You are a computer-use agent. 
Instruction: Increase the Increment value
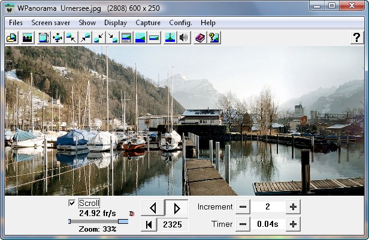pos(294,207)
